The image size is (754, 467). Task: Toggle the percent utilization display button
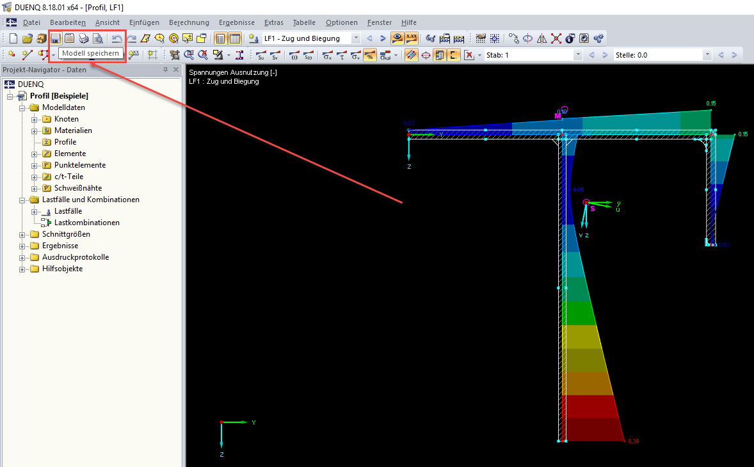pos(370,55)
